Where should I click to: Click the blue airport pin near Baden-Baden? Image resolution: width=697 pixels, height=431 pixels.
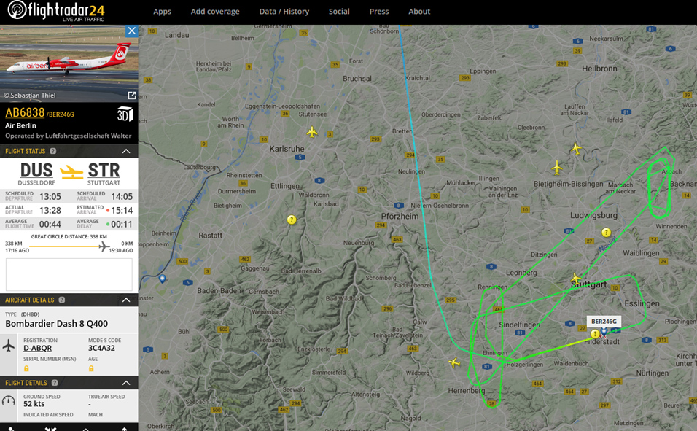tap(162, 279)
